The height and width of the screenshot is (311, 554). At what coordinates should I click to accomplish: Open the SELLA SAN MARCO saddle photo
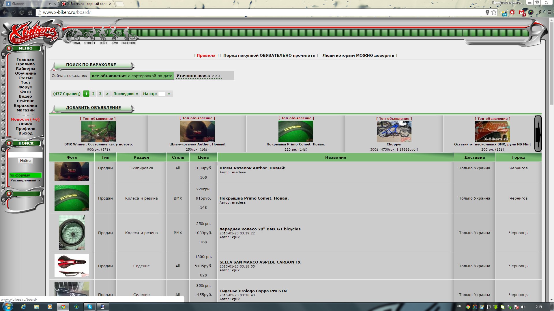[x=72, y=266]
